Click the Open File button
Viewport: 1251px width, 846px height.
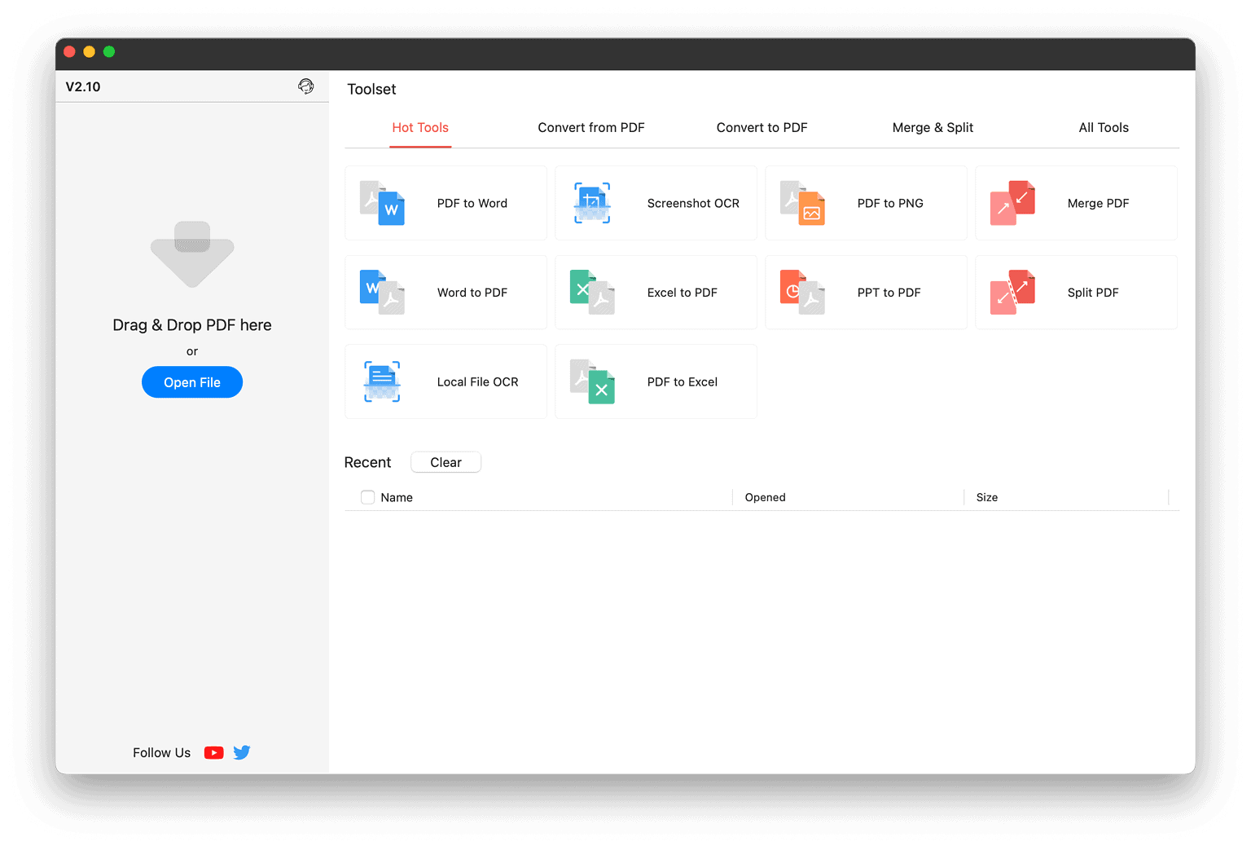[x=191, y=381]
